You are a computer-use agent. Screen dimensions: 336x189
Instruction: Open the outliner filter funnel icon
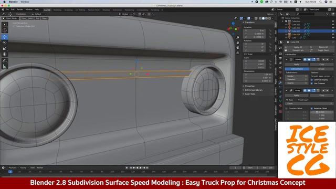327,14
